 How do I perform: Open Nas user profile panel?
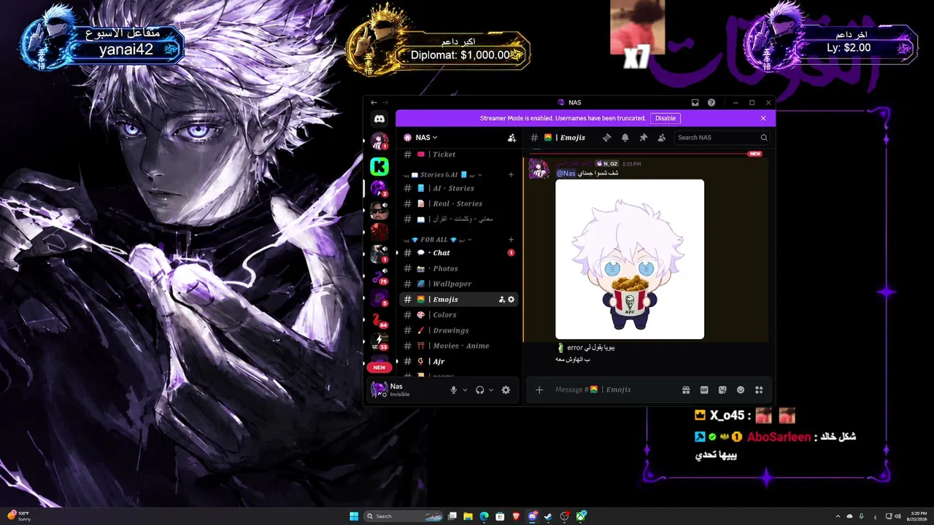(x=406, y=390)
